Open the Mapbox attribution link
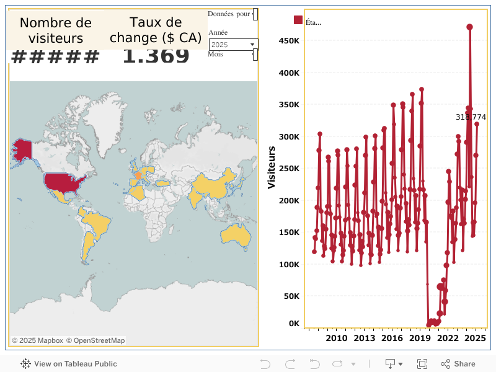 [x=37, y=340]
